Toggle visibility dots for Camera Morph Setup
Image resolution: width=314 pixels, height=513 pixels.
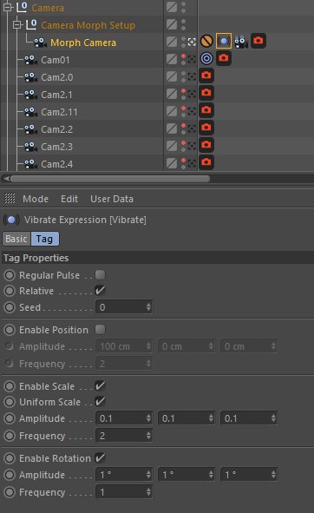[x=184, y=24]
